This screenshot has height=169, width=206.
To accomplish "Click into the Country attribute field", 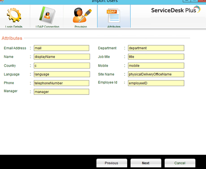I will 62,66.
